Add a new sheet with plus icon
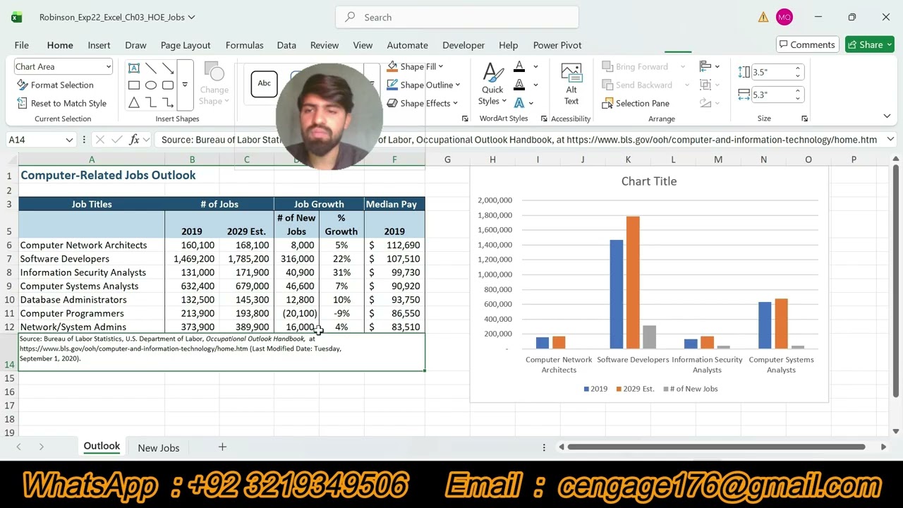 (x=222, y=447)
